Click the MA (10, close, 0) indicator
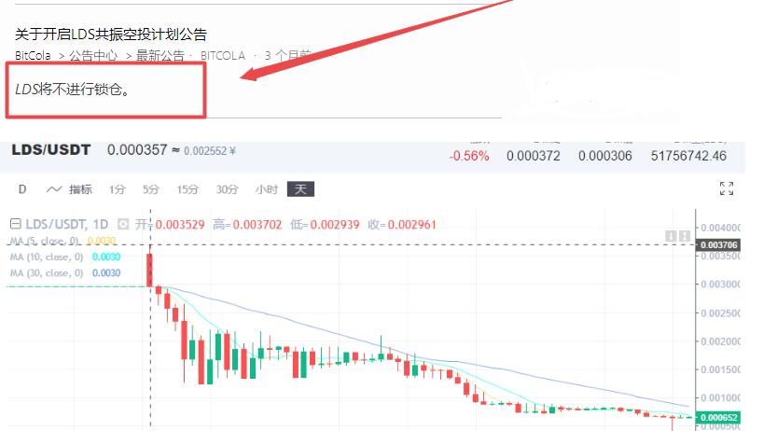 [x=47, y=257]
